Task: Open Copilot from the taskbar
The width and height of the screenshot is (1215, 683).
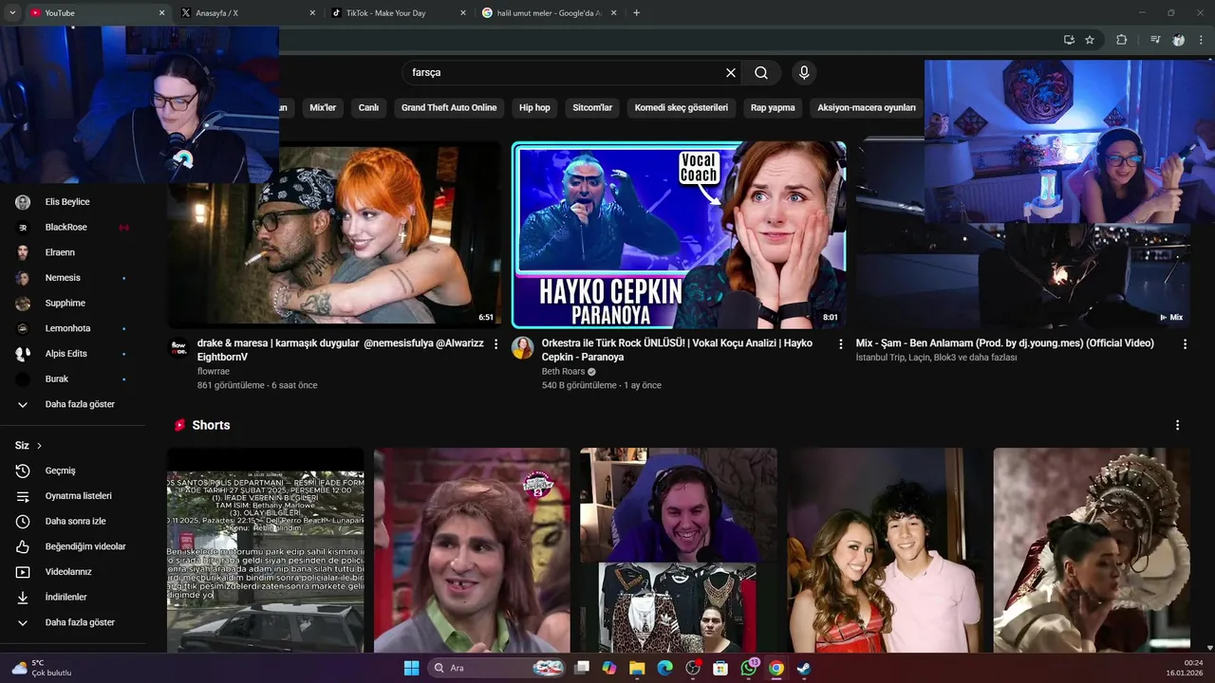Action: point(608,668)
